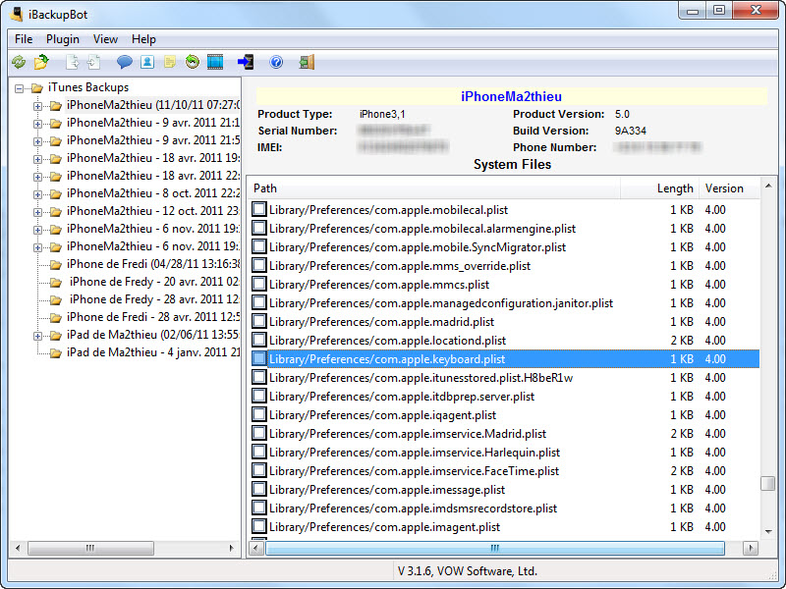Toggle checkbox for com.apple.locationd.plist
The height and width of the screenshot is (589, 786).
(x=259, y=340)
